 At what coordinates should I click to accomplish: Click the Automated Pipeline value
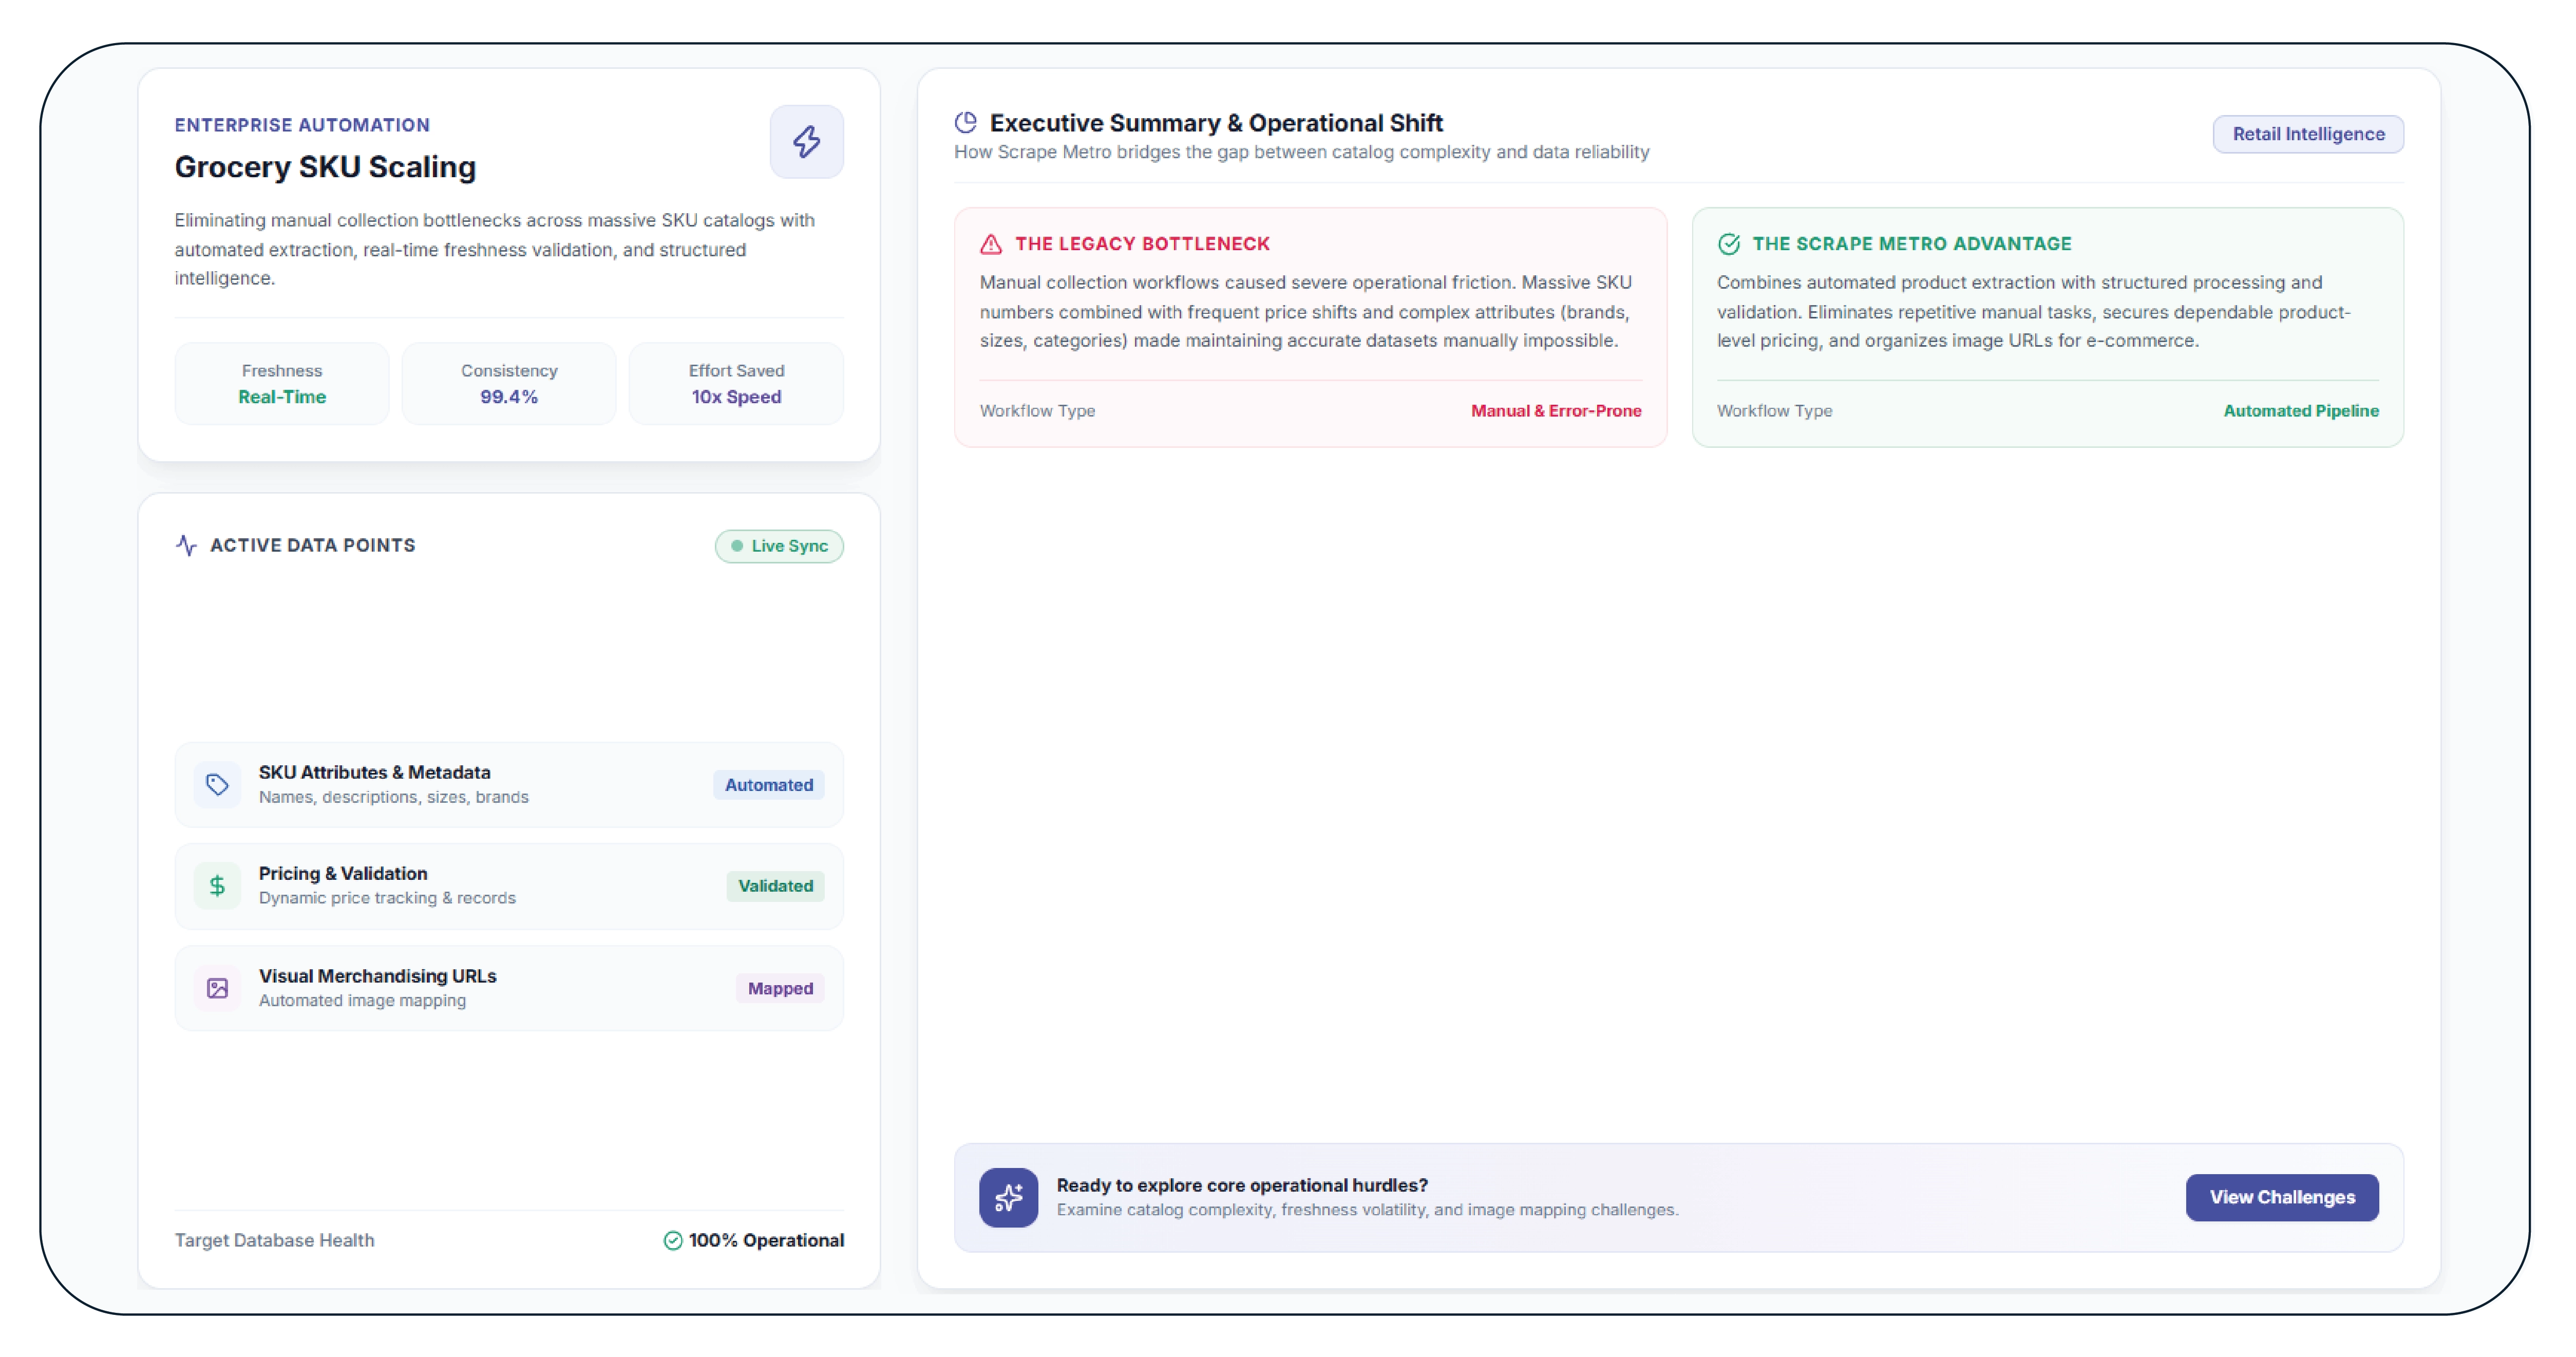point(2301,411)
